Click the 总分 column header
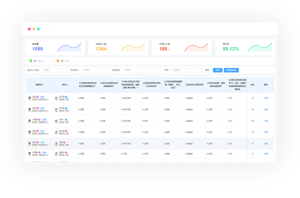Viewport: 300px width, 198px height. coord(252,85)
